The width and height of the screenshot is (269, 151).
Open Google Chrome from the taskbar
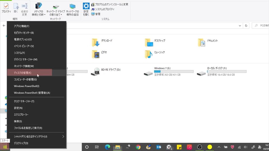138,147
